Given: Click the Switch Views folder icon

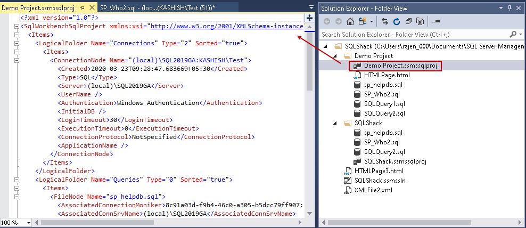Looking at the screenshot, I should click(x=363, y=21).
